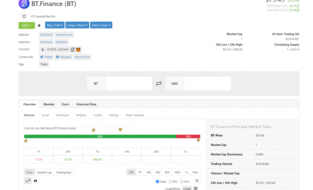Click the bell price alert icon

[39, 25]
